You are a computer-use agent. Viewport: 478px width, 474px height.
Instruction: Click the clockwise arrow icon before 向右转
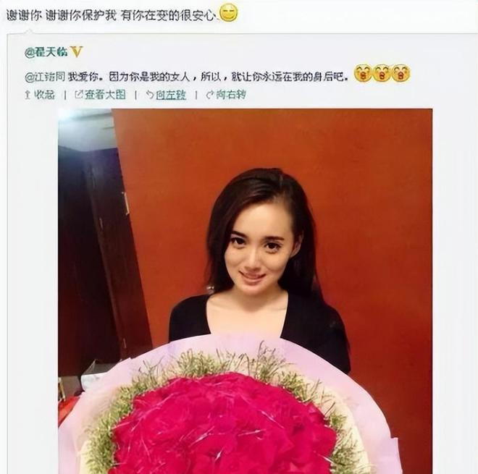click(x=210, y=95)
